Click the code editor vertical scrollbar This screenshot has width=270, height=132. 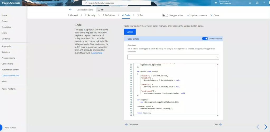(x=218, y=89)
